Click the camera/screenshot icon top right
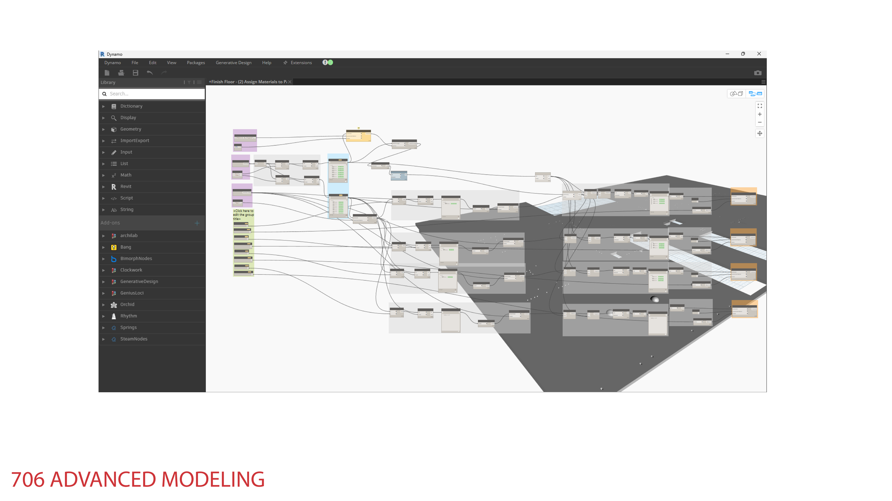892x501 pixels. [758, 73]
